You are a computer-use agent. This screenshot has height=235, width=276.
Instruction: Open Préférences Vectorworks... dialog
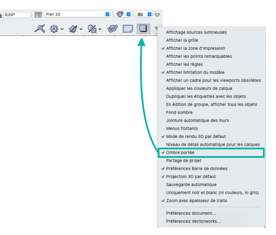pyautogui.click(x=211, y=221)
